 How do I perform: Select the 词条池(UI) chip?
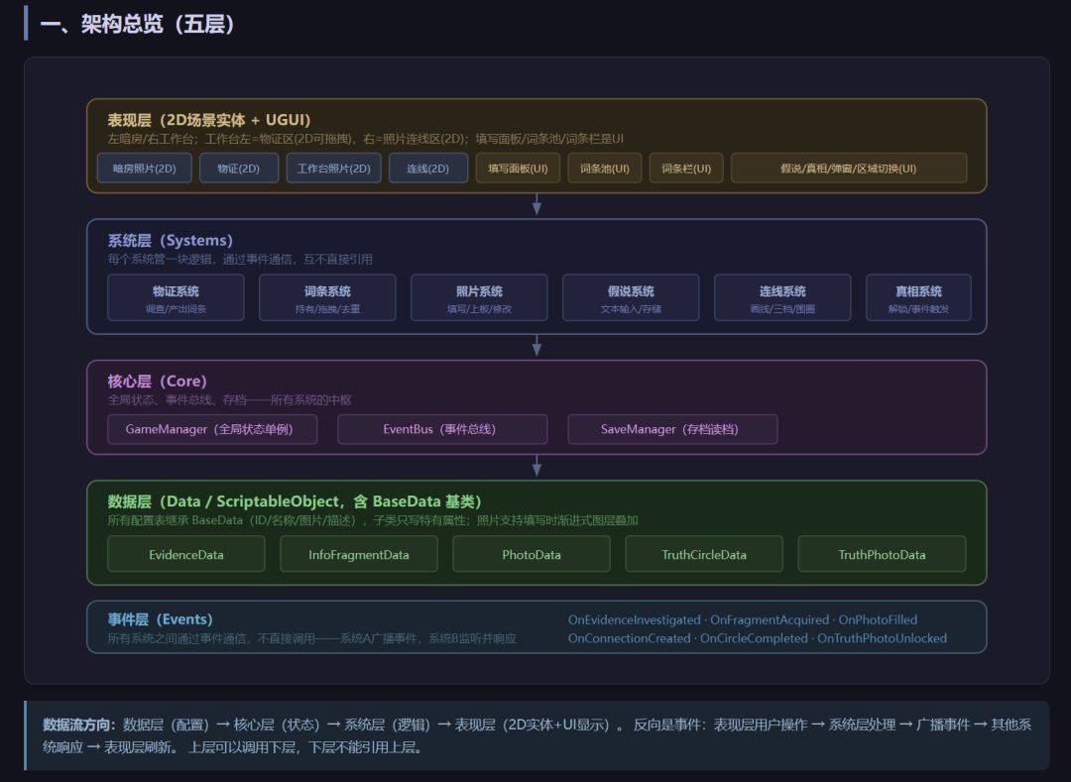[x=605, y=168]
